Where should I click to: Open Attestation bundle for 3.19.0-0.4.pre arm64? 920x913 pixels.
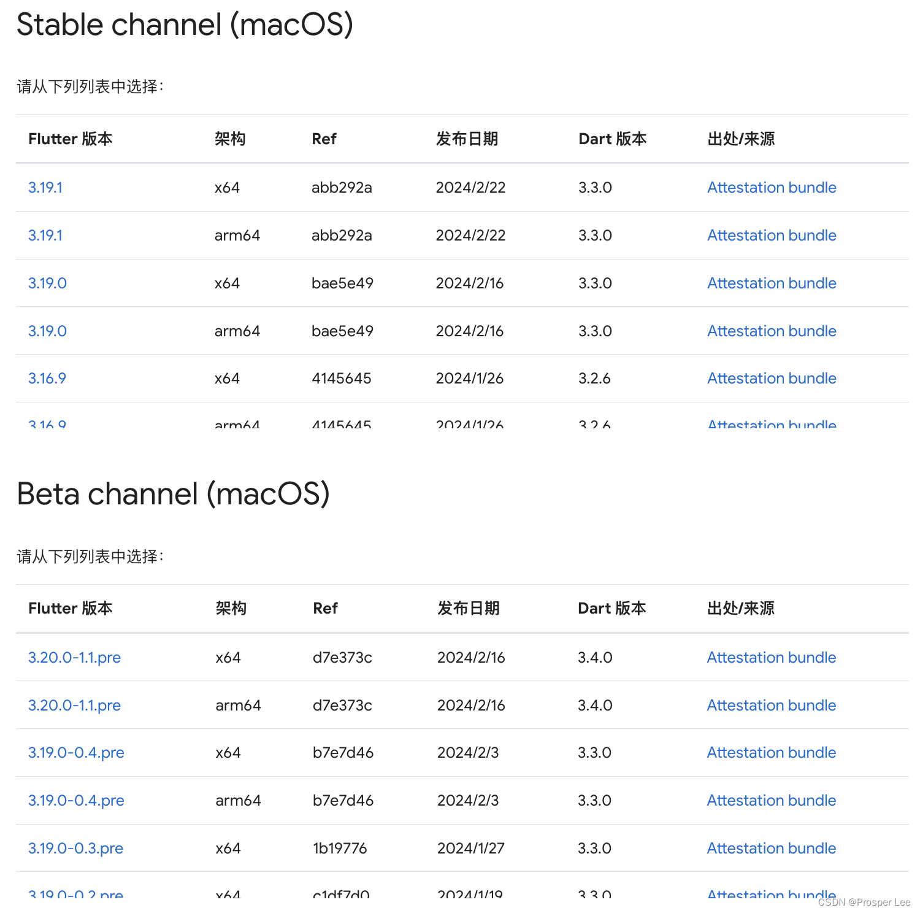point(772,801)
